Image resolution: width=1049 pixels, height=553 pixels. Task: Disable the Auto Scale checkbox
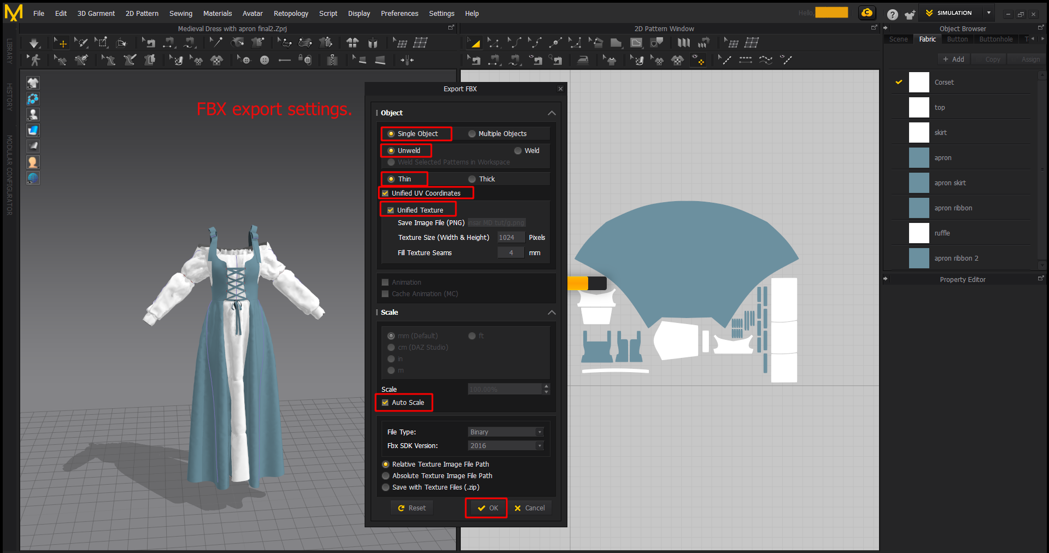click(x=385, y=403)
